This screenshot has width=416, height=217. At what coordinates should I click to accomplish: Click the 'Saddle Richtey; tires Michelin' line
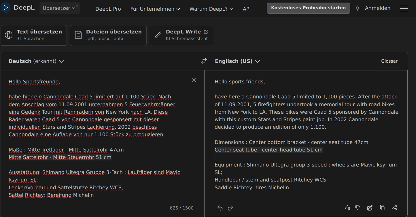click(252, 188)
